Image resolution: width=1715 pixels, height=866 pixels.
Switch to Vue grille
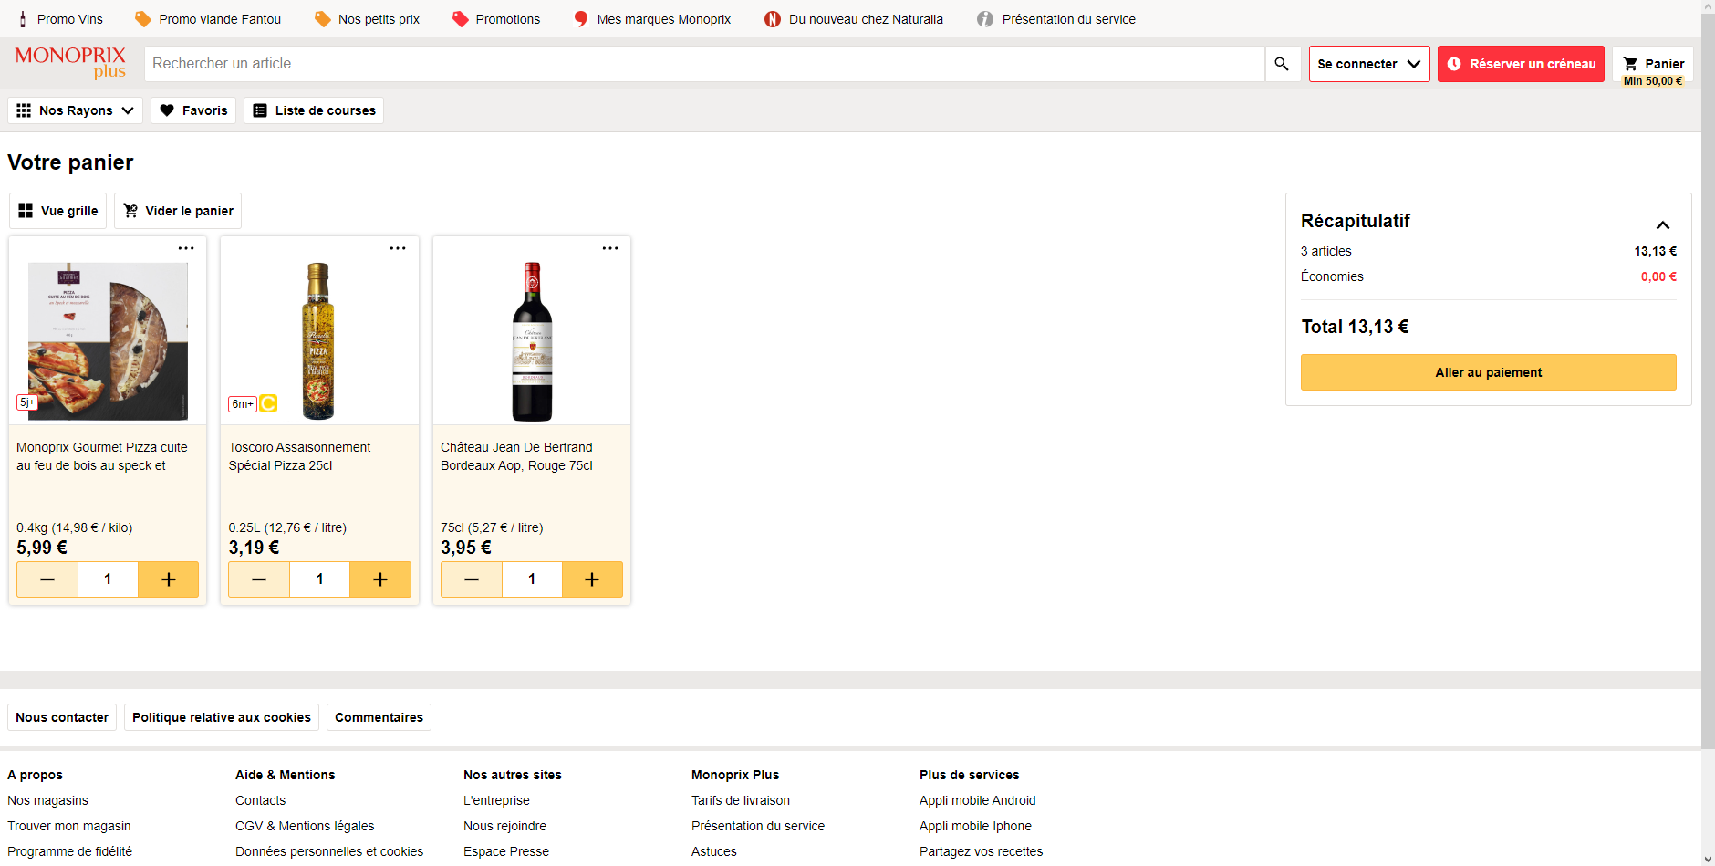point(58,211)
